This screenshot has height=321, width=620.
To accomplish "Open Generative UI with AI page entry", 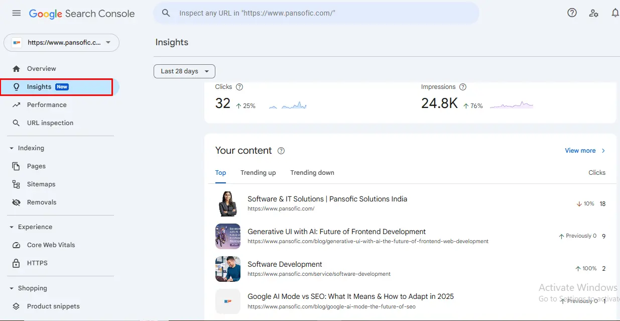I will point(336,232).
